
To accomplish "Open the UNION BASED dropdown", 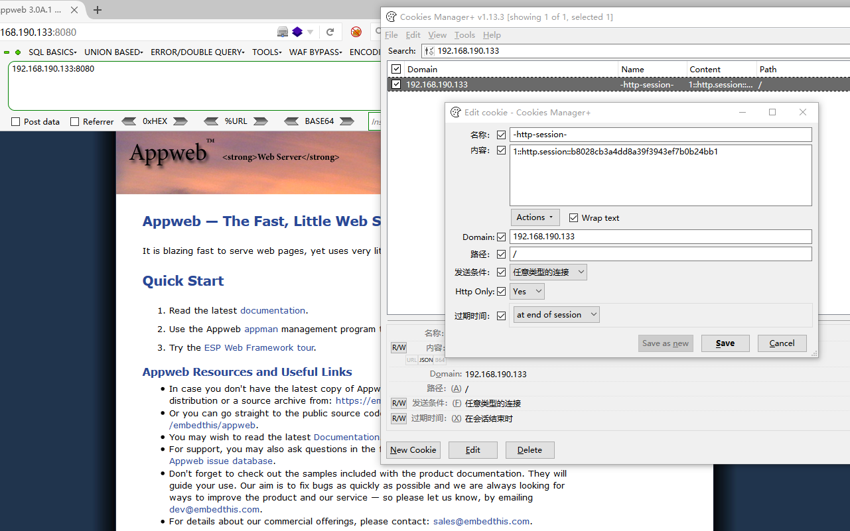I will coord(113,52).
